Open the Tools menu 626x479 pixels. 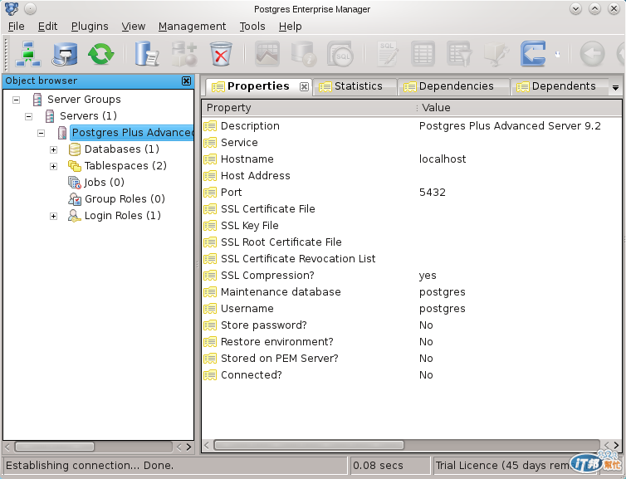click(x=252, y=27)
